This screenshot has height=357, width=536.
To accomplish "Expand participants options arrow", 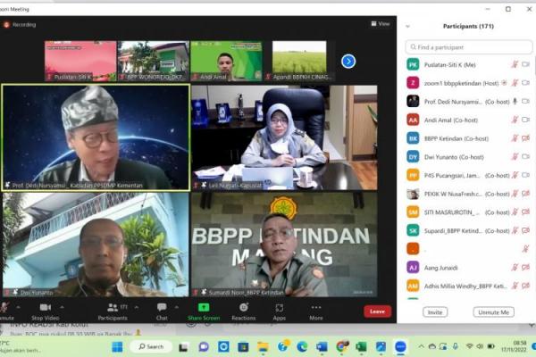I will coord(137,307).
